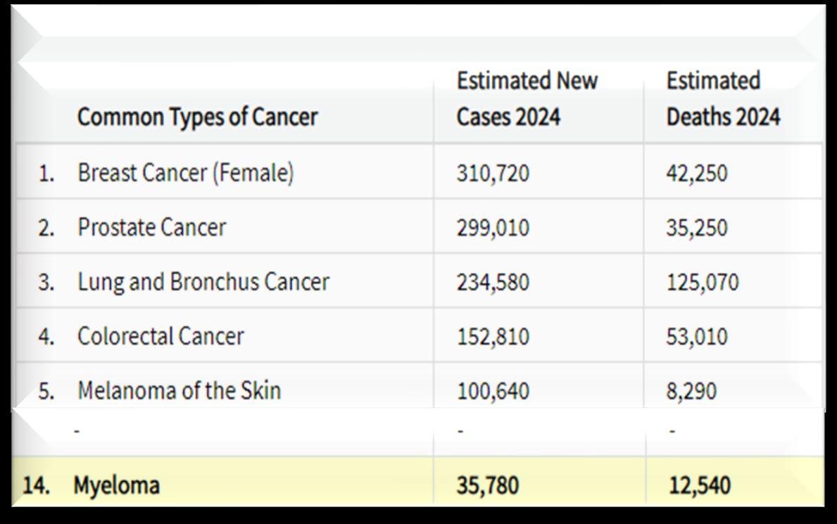Click the 310,720 new cases value
The width and height of the screenshot is (837, 524).
(x=492, y=173)
